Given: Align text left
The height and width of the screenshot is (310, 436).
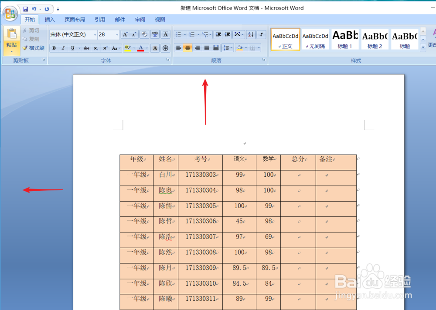Looking at the screenshot, I should click(178, 48).
